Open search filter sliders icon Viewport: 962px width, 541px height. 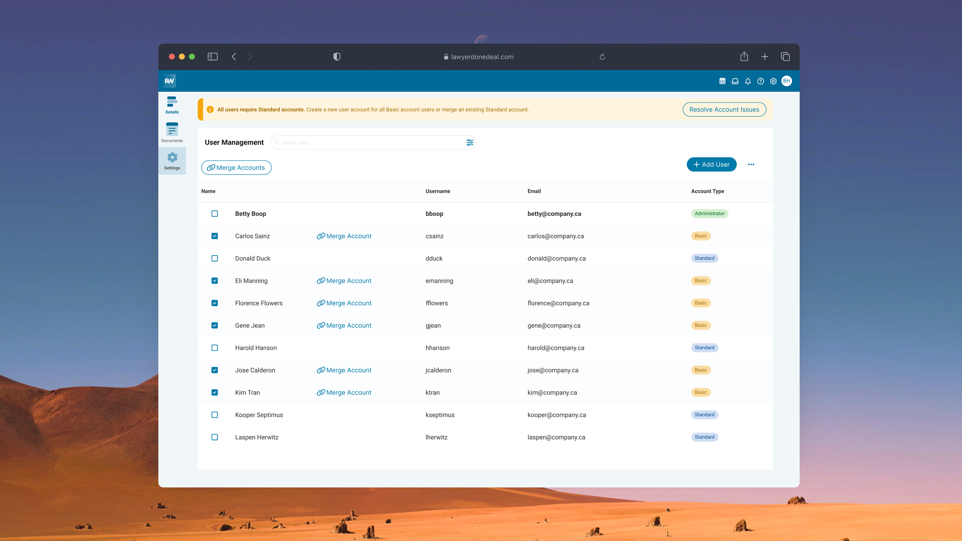(x=469, y=142)
